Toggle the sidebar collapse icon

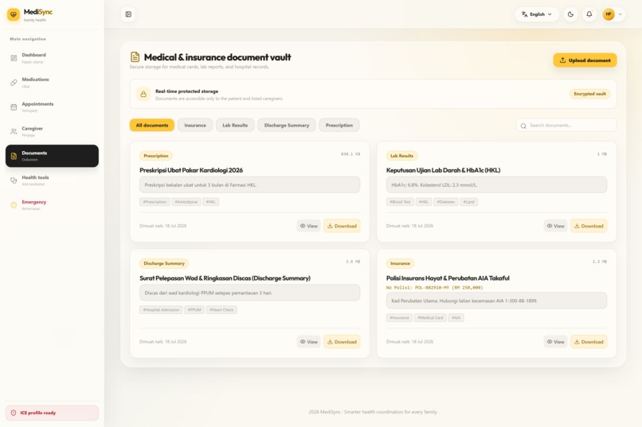click(128, 14)
